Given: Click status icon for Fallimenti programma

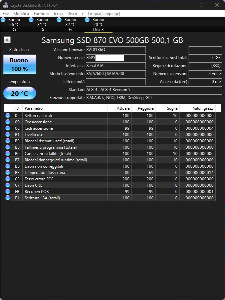Looking at the screenshot, I should point(8,147).
